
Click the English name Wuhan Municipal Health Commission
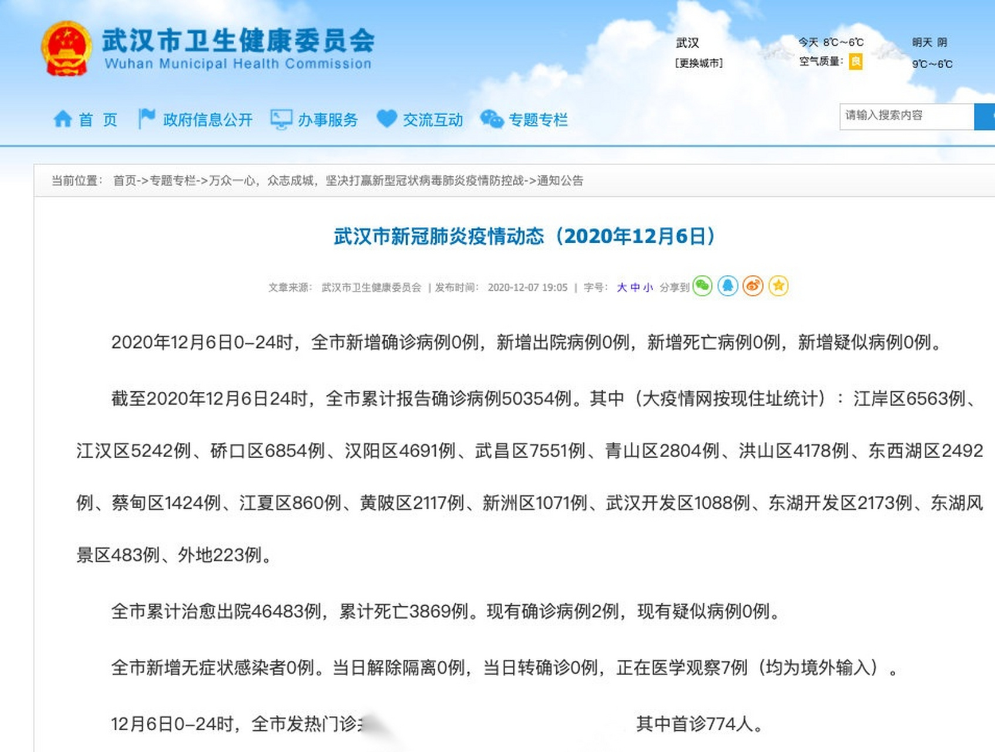[238, 63]
